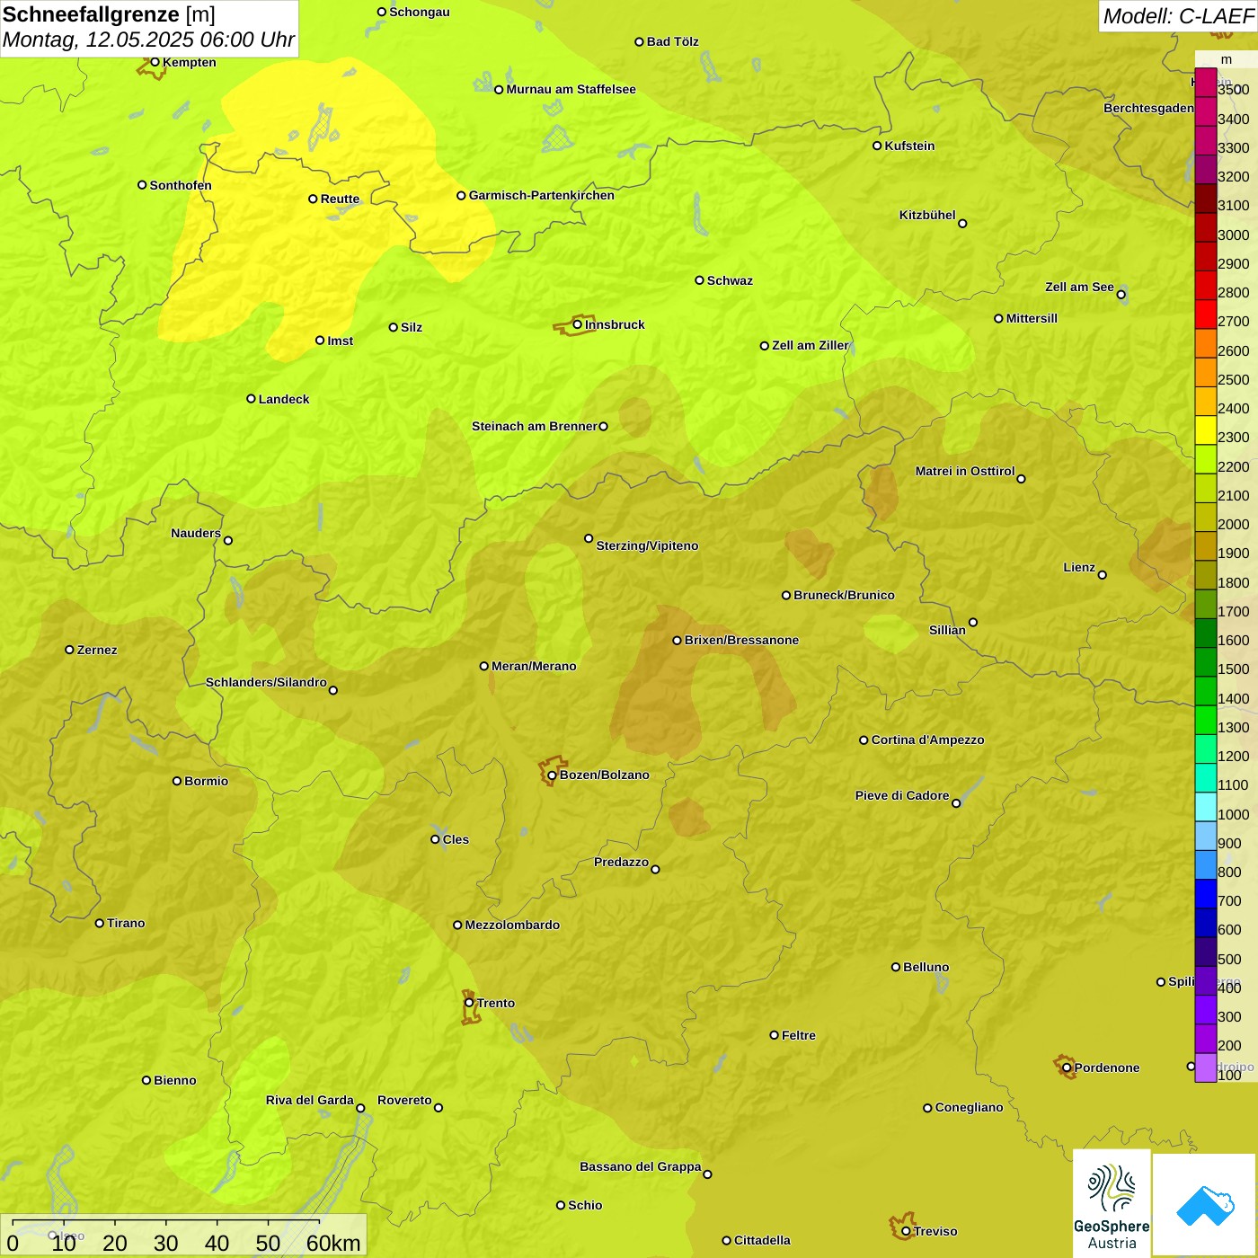Click the Nauders marker circle

228,540
